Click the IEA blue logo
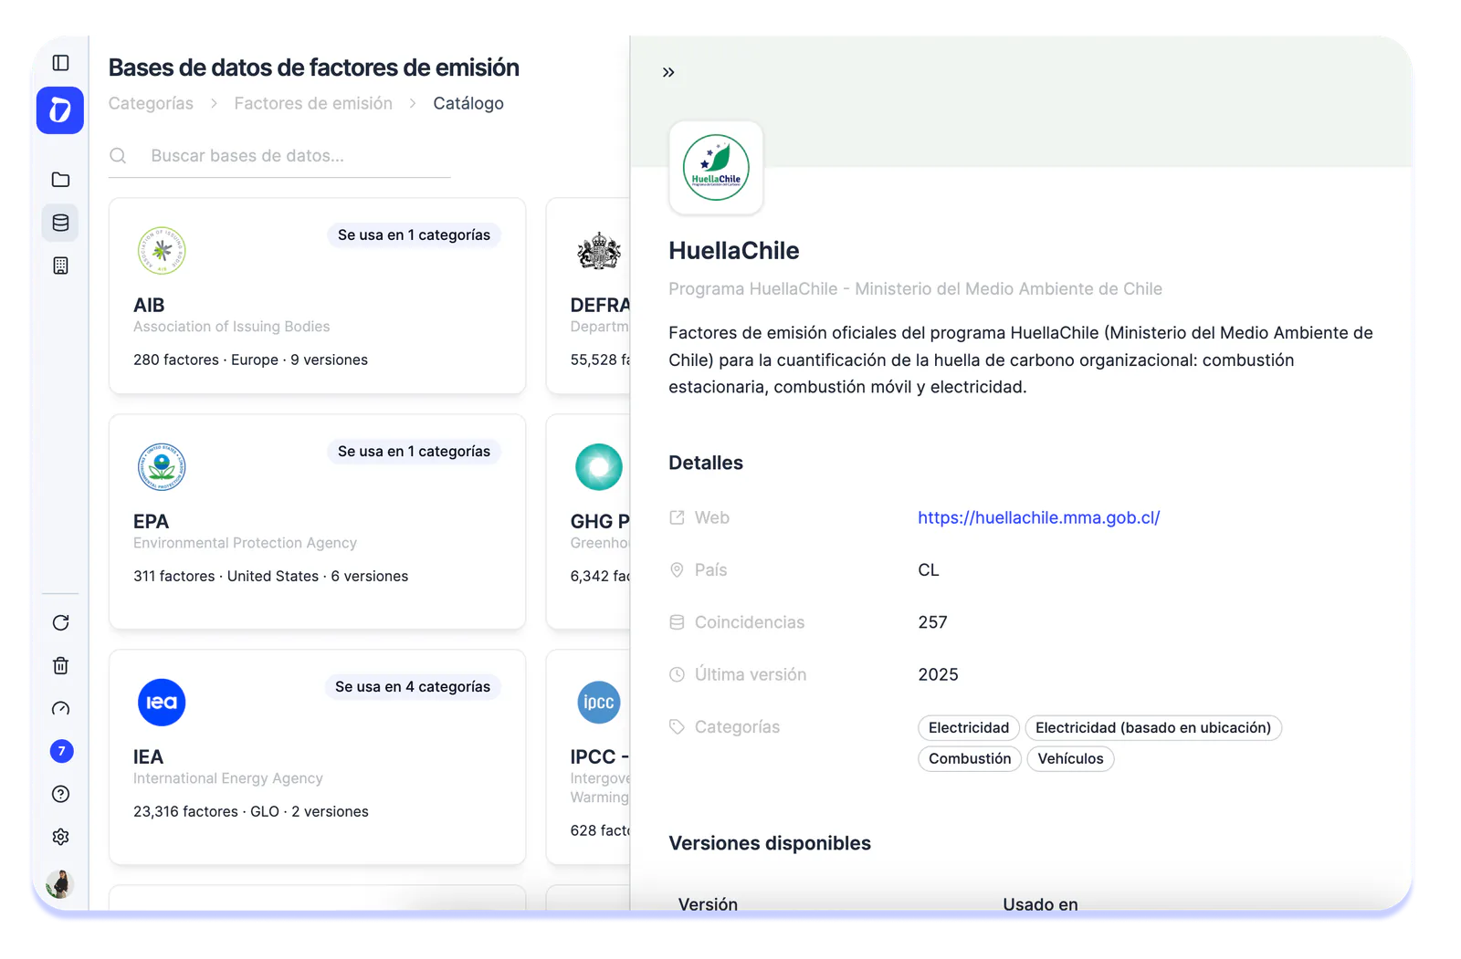 [162, 703]
